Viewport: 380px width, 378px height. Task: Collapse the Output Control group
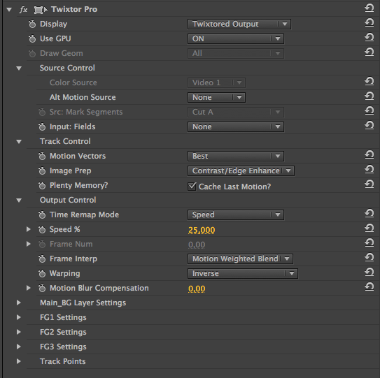(x=19, y=201)
